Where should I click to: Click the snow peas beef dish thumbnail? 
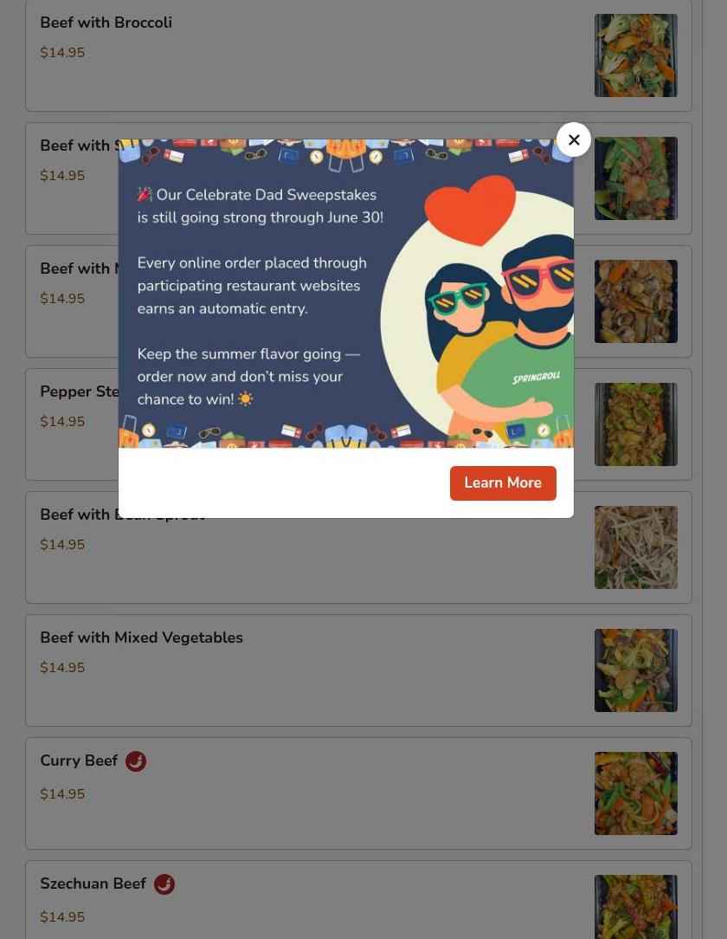tap(635, 178)
